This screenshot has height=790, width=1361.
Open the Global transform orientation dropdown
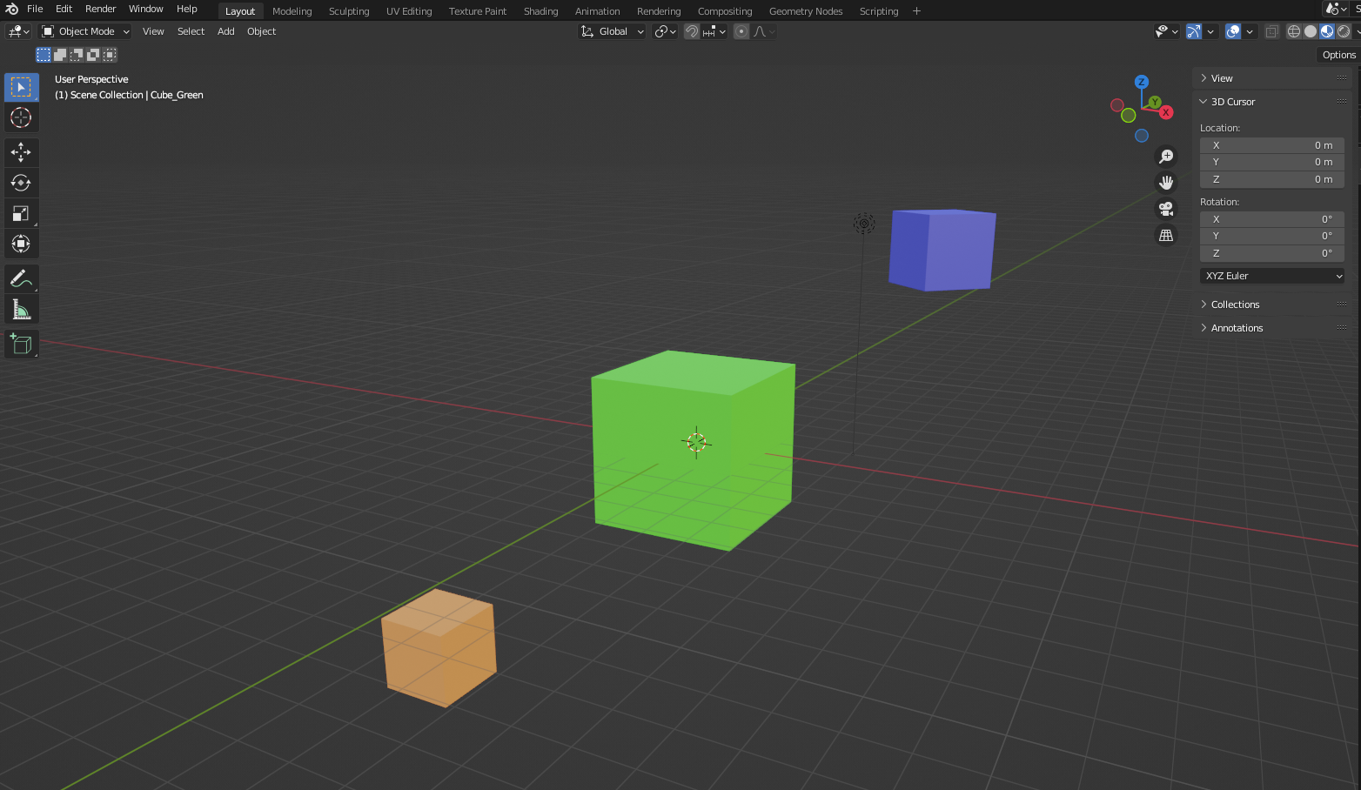(x=613, y=31)
